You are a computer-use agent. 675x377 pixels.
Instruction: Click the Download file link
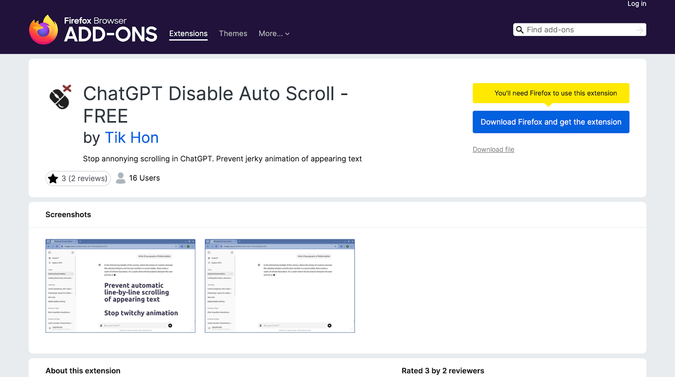click(x=493, y=149)
